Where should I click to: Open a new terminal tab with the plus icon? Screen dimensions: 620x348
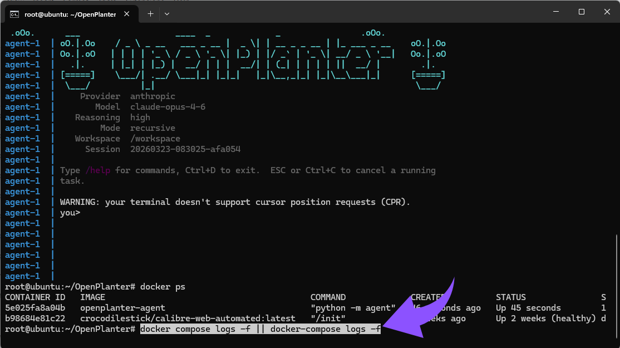point(149,14)
